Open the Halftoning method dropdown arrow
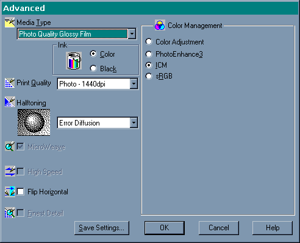 (134, 122)
